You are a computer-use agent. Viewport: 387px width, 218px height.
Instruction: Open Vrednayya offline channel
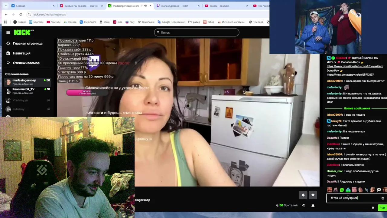coord(28,100)
